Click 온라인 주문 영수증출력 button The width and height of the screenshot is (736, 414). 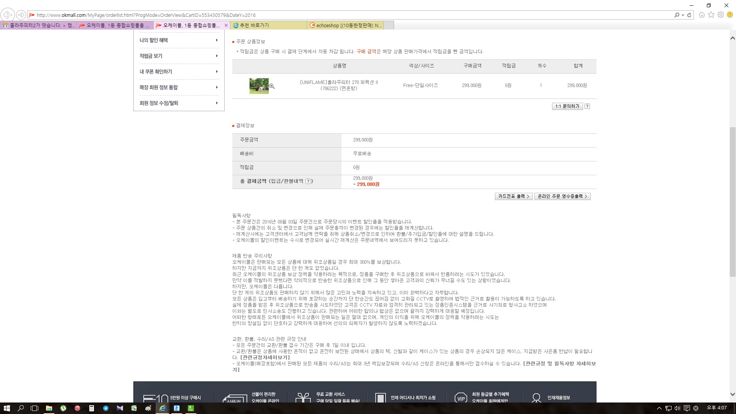point(562,196)
